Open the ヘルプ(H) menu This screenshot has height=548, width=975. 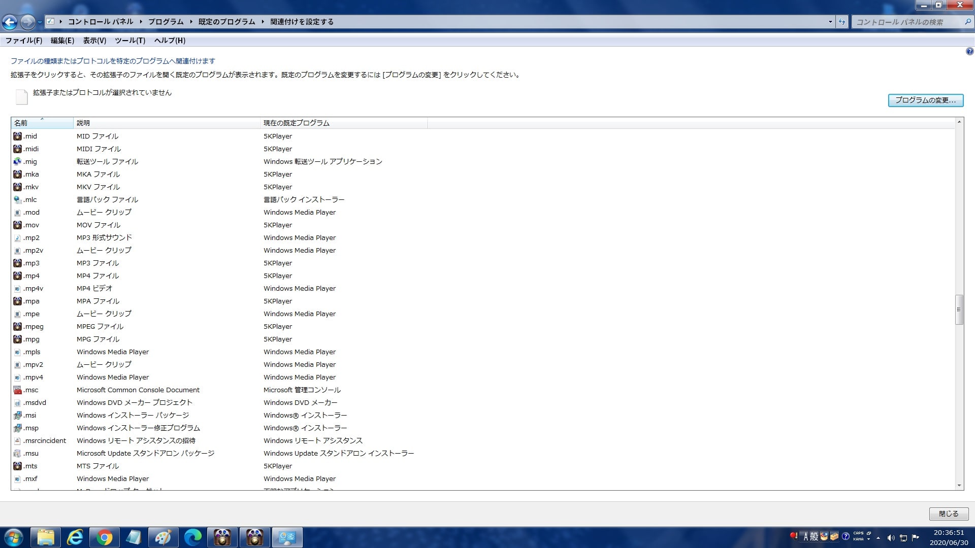(170, 41)
